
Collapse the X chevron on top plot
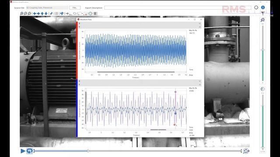[x=199, y=23]
